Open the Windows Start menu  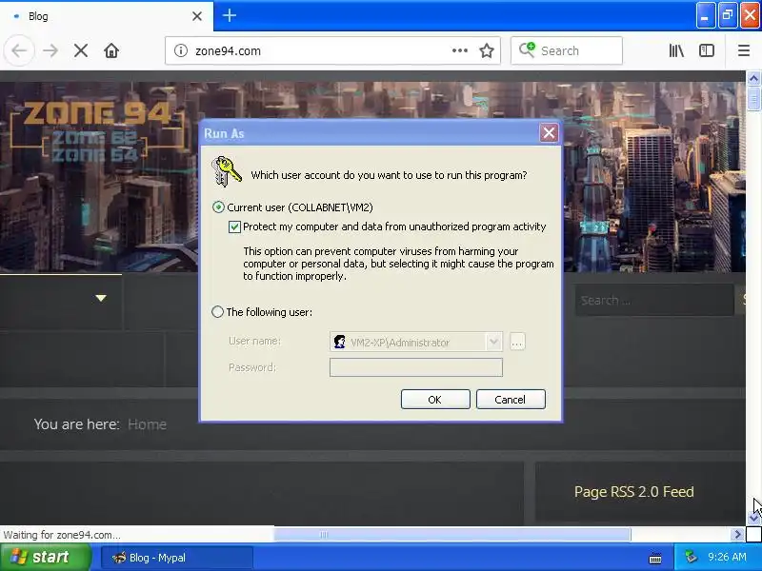(x=45, y=557)
